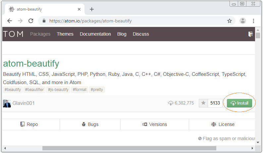Click the Glavin001 avatar image
Screen dimensions: 263x153
(7, 104)
